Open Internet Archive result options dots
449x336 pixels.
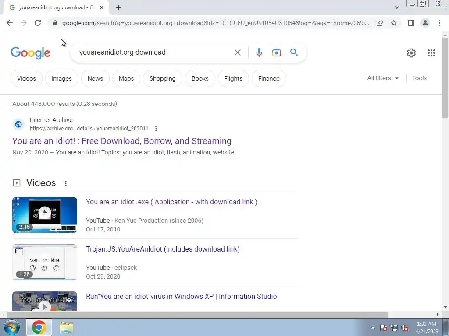[x=156, y=129]
